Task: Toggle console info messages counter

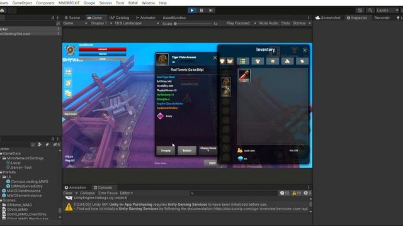Action: tap(285, 193)
